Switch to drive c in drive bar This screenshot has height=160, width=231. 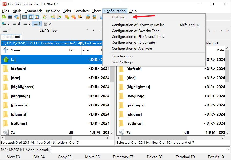point(6,24)
